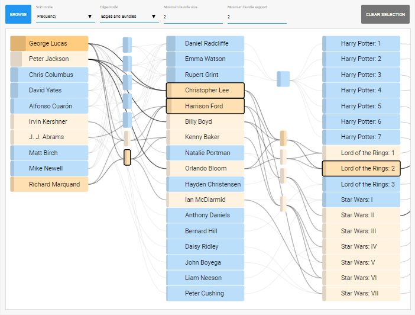The height and width of the screenshot is (315, 415).
Task: Select the Harry Potter: 1 node
Action: click(361, 43)
